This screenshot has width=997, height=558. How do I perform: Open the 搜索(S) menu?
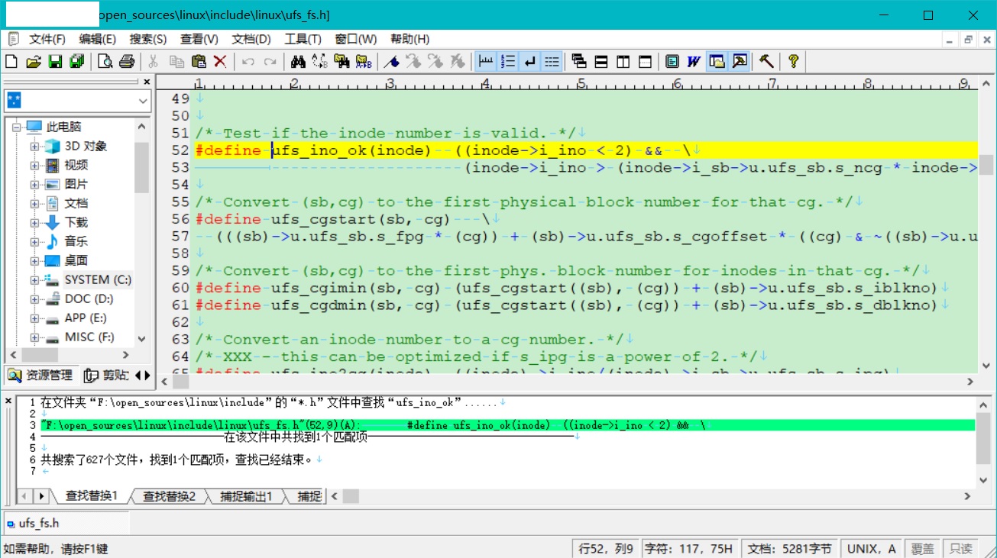click(147, 38)
